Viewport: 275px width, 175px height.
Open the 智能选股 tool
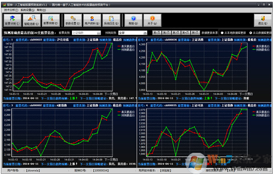tap(32, 20)
